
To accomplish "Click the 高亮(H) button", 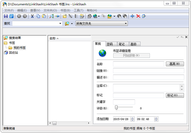I will pyautogui.click(x=175, y=64).
